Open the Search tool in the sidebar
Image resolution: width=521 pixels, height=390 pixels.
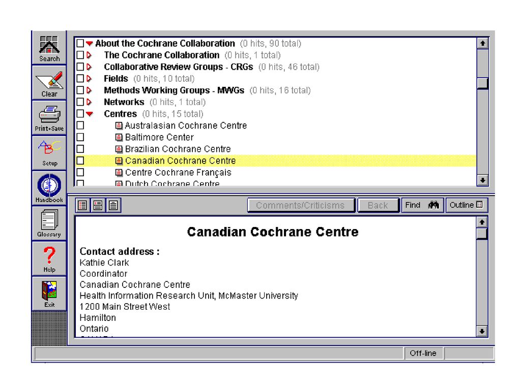49,48
